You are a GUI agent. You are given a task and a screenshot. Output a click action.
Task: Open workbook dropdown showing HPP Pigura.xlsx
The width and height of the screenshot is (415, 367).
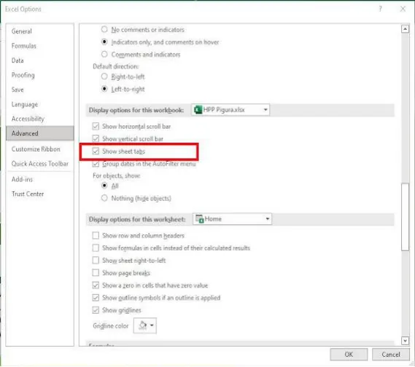pos(230,110)
